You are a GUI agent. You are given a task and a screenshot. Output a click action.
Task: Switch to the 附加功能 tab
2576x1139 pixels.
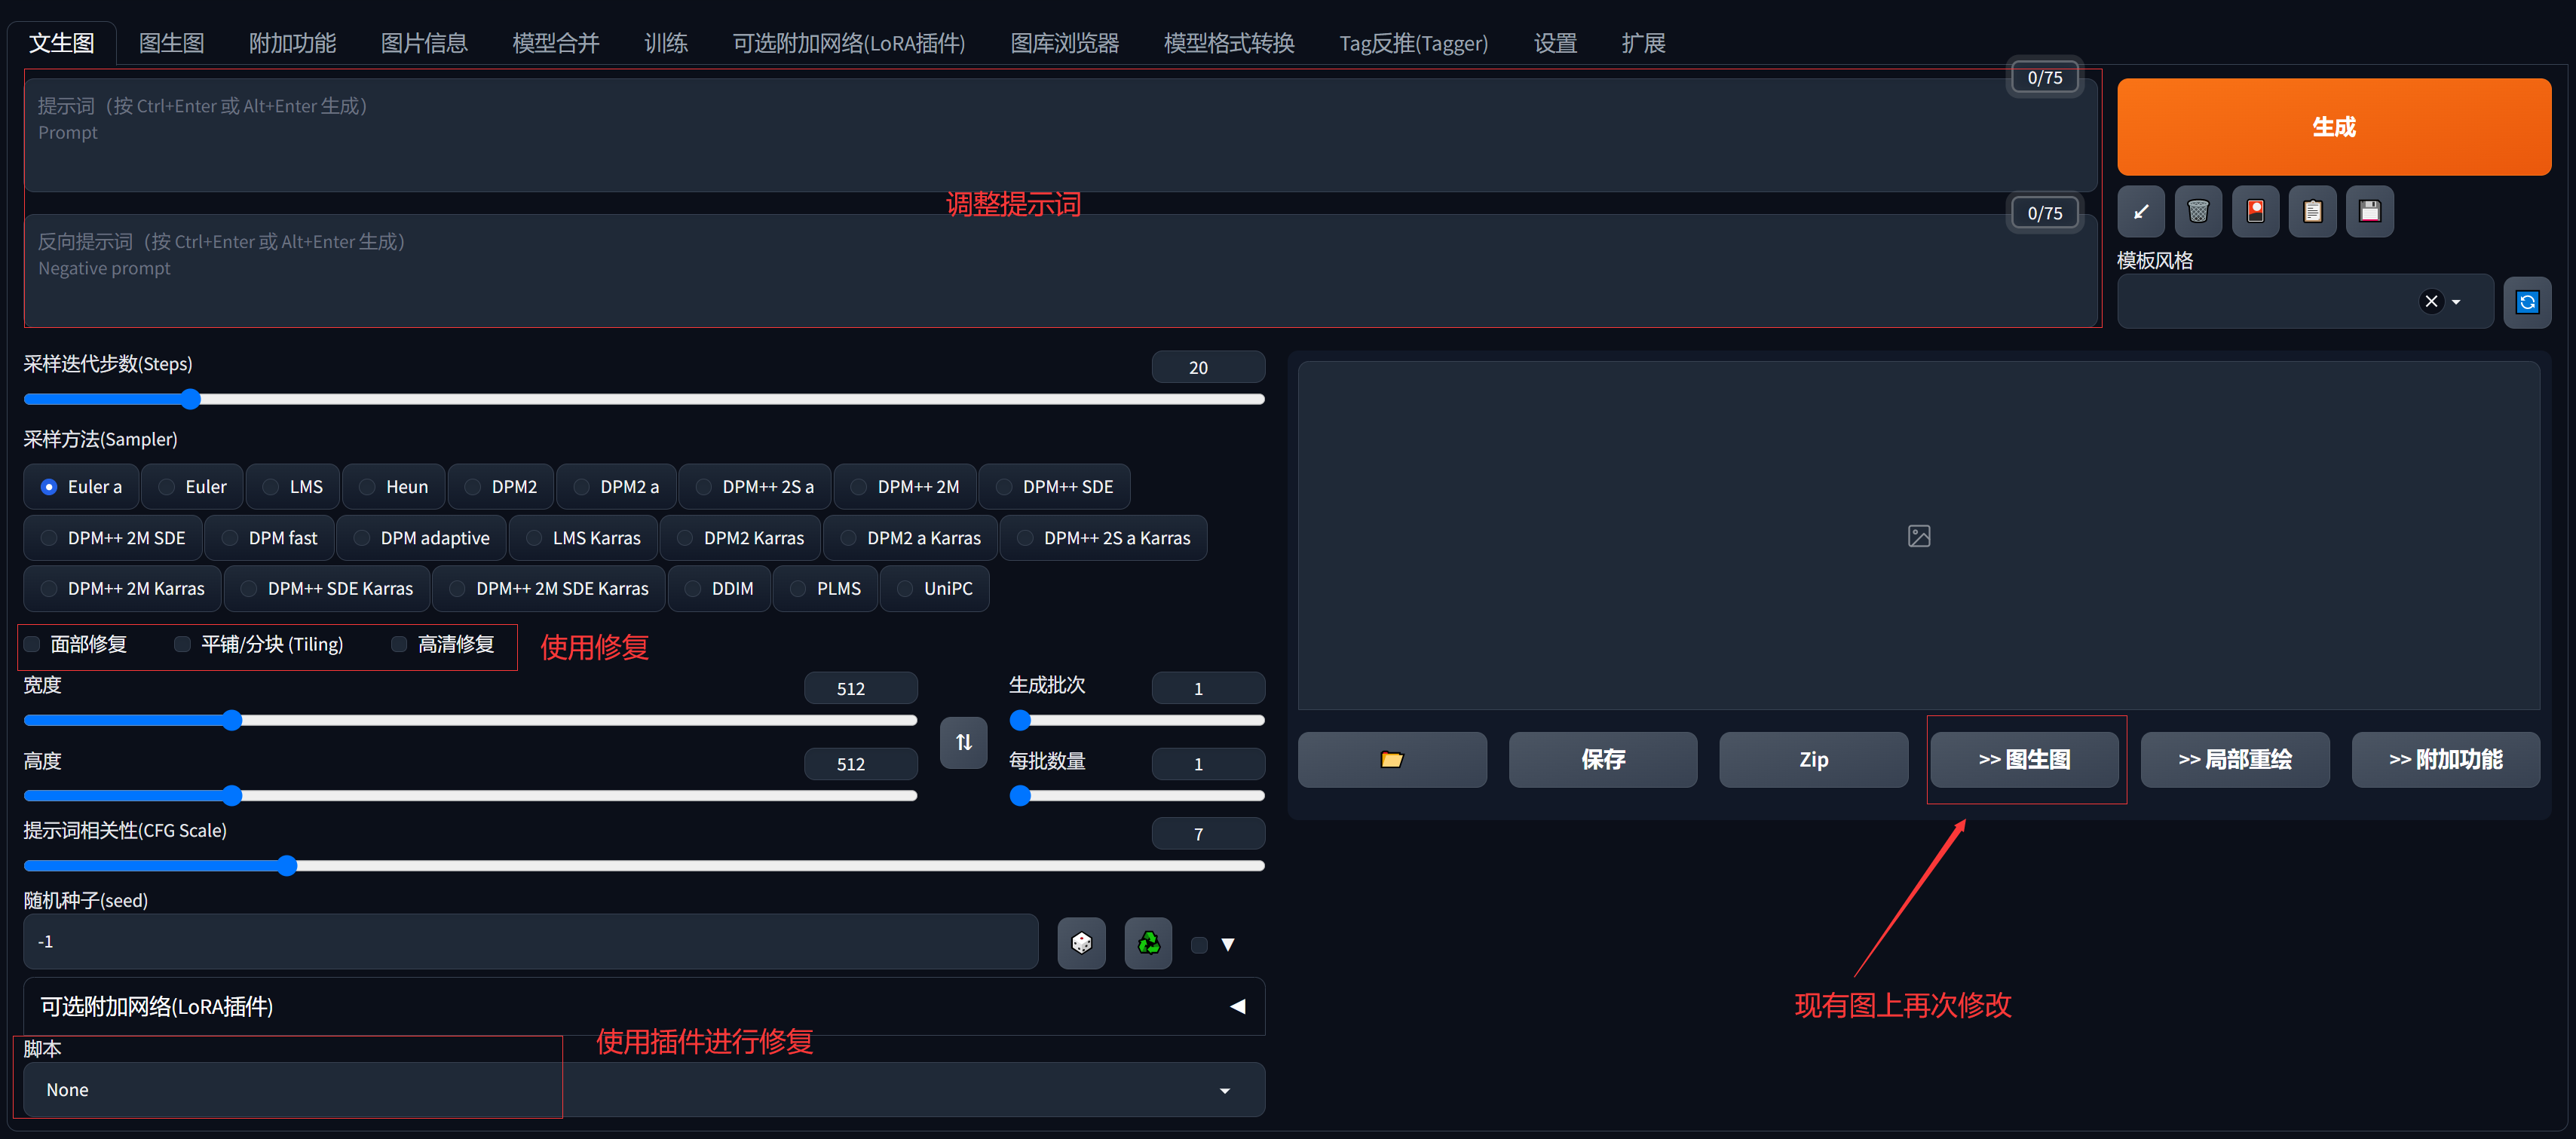tap(292, 43)
